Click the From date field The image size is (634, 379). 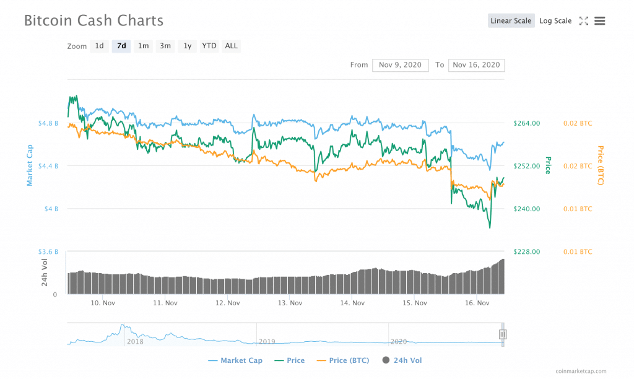(400, 65)
